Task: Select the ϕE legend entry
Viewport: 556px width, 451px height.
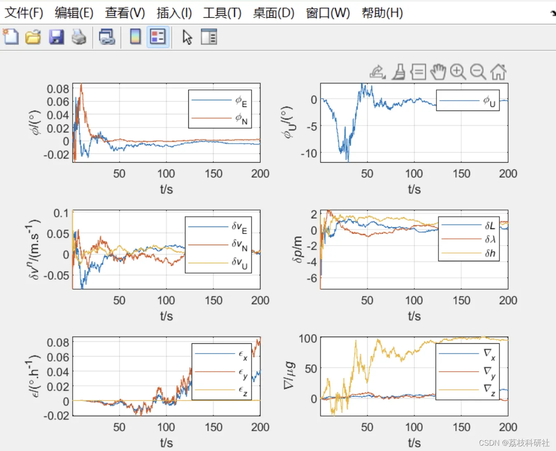Action: (x=219, y=100)
